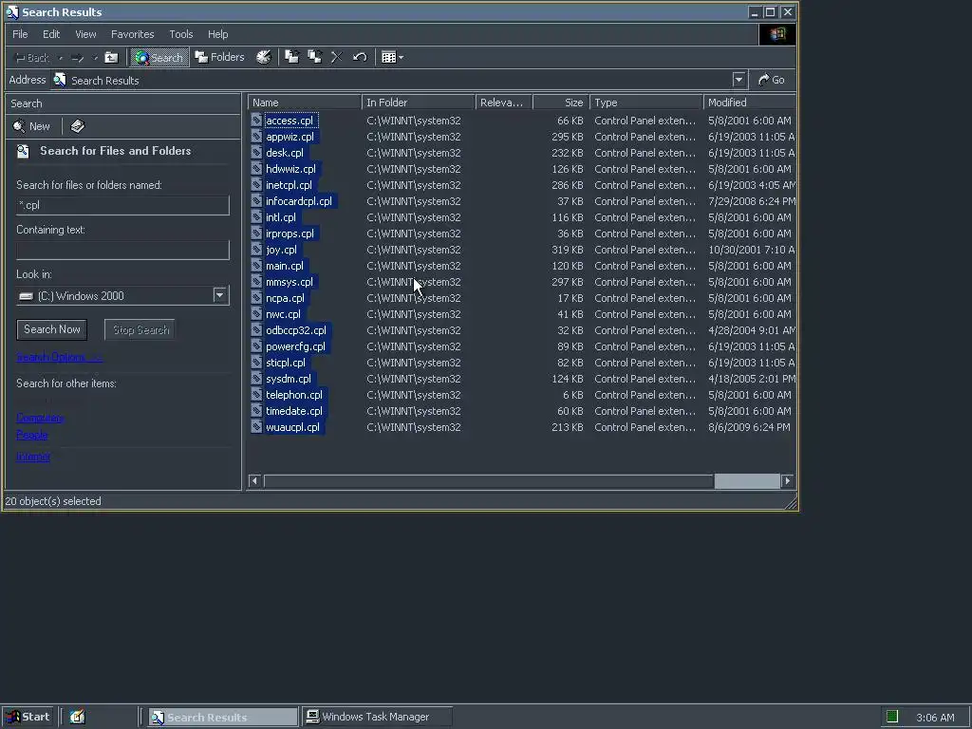Screen dimensions: 972x729
Task: Open the Help menu
Action: coord(217,34)
